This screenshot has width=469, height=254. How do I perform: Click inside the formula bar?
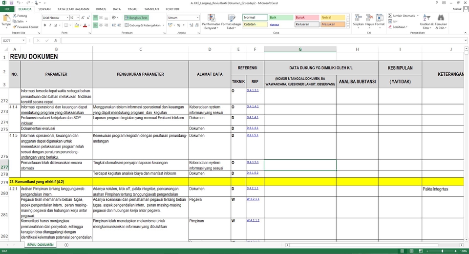point(263,41)
